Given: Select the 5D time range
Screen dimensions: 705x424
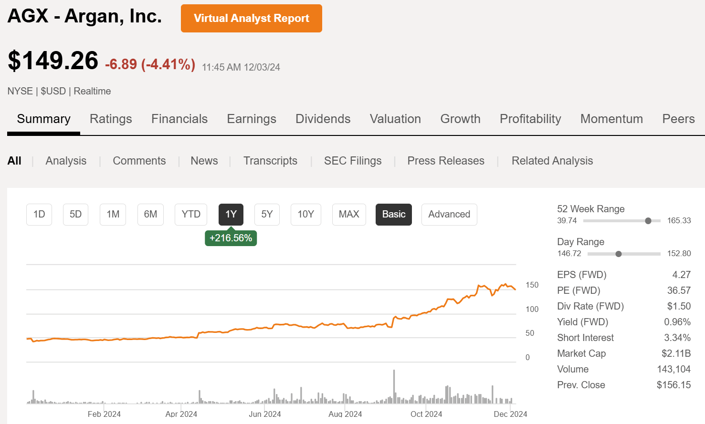Looking at the screenshot, I should (x=75, y=215).
